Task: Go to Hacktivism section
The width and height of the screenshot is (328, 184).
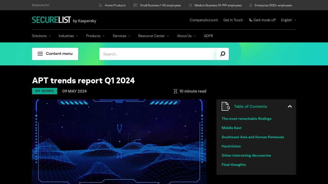Action: coord(231,146)
